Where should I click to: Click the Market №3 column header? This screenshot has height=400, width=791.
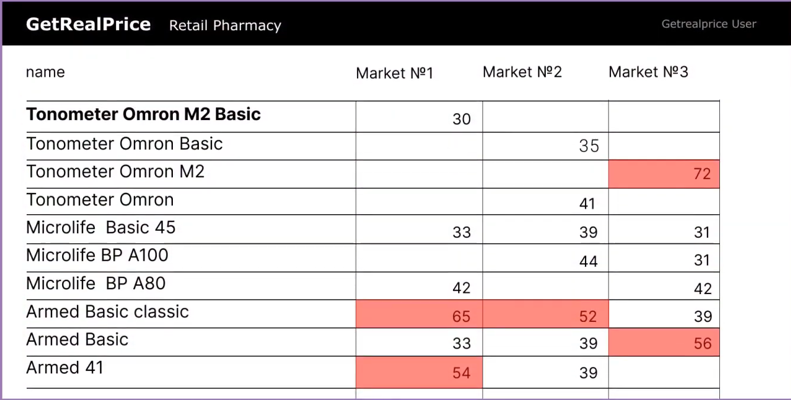(648, 72)
